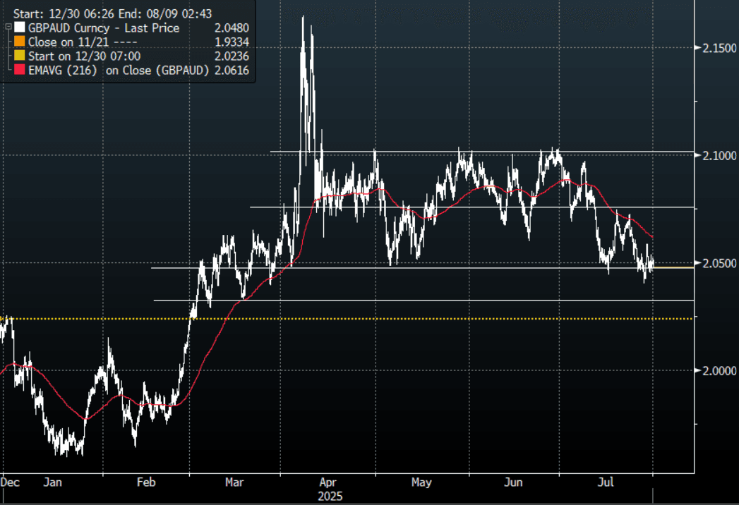Click the May label on time axis
Image resolution: width=739 pixels, height=505 pixels.
pyautogui.click(x=421, y=482)
